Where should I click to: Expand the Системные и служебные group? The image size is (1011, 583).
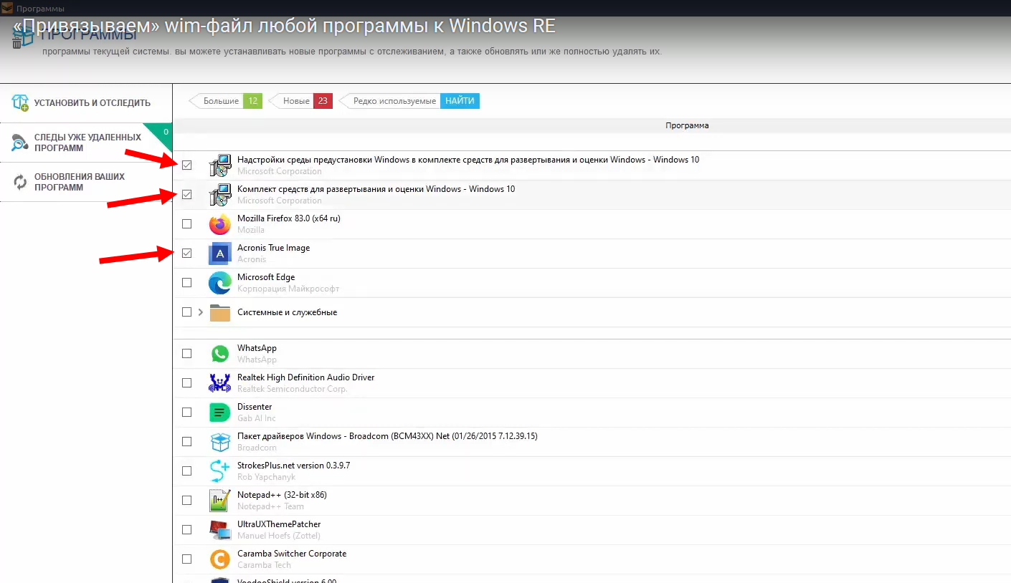tap(201, 312)
